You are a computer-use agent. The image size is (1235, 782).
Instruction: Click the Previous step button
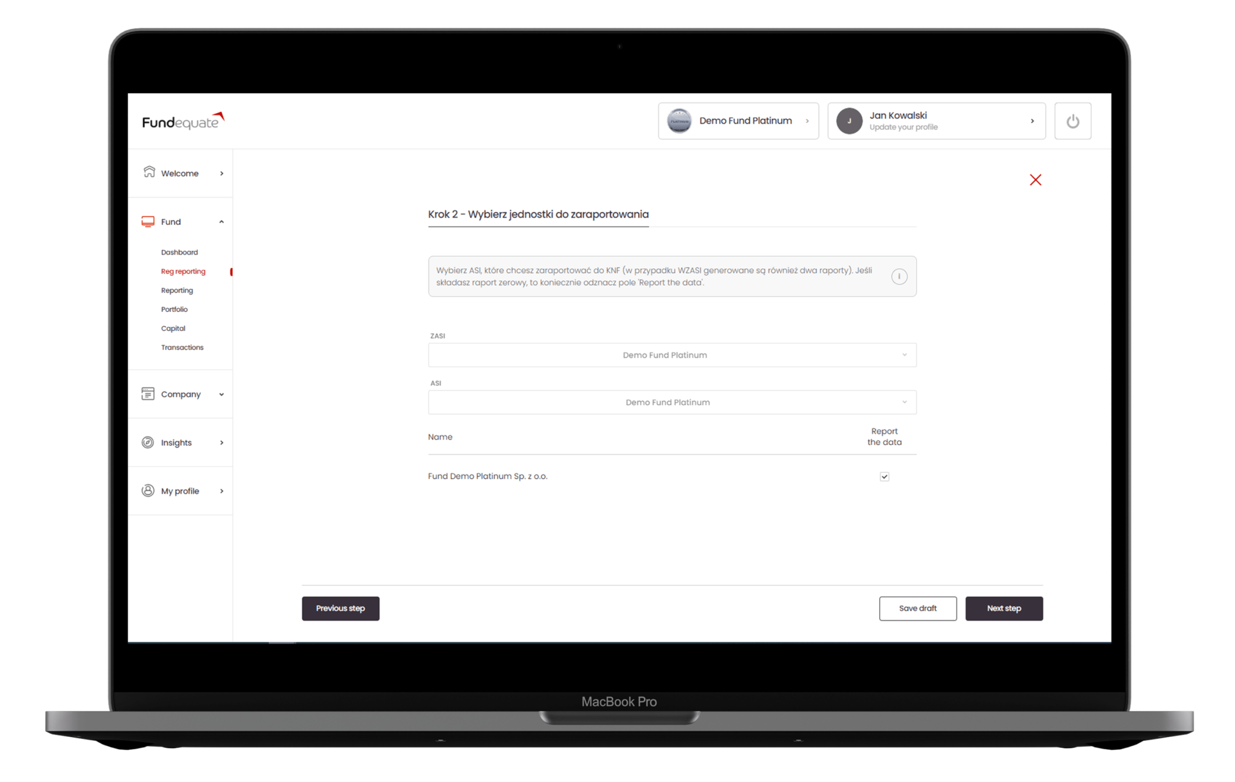(340, 608)
